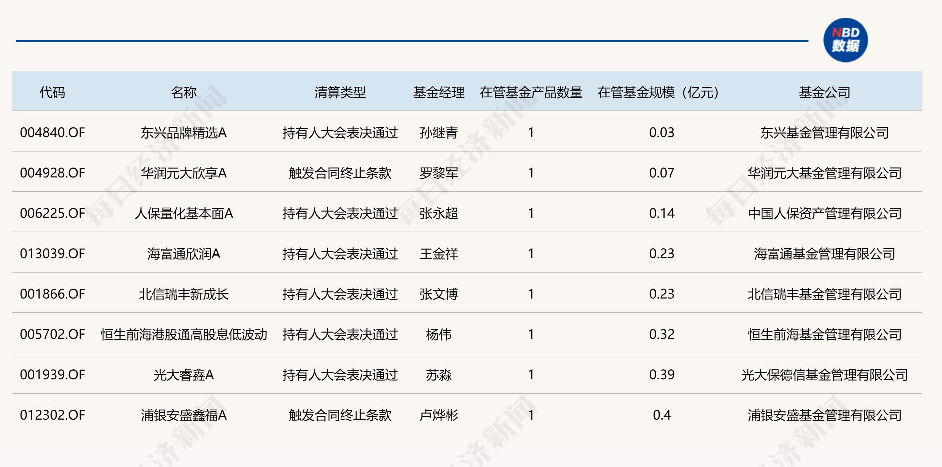Select the 清算类型 column header

click(x=340, y=92)
